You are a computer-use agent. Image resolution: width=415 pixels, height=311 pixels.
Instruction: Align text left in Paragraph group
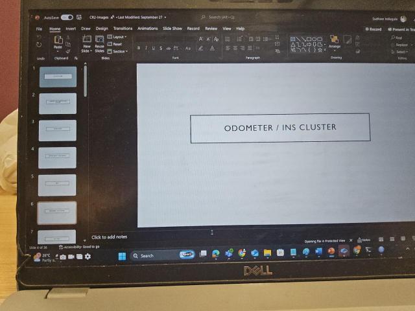228,48
